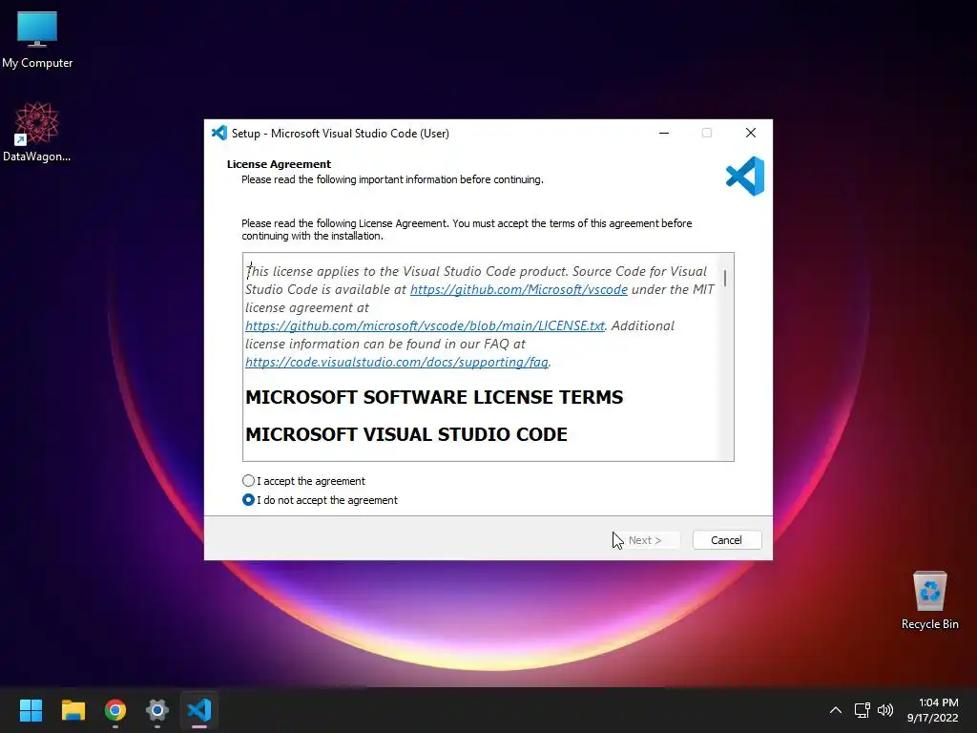
Task: Open the github.com/Microsoft/vscode link
Action: coord(518,289)
